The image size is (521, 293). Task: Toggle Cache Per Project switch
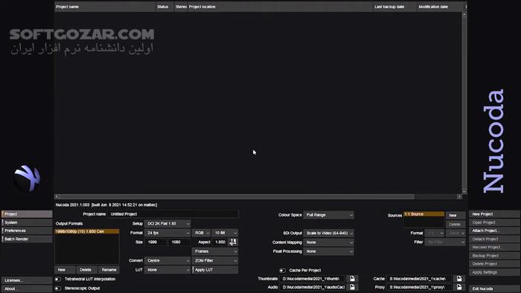pyautogui.click(x=282, y=271)
